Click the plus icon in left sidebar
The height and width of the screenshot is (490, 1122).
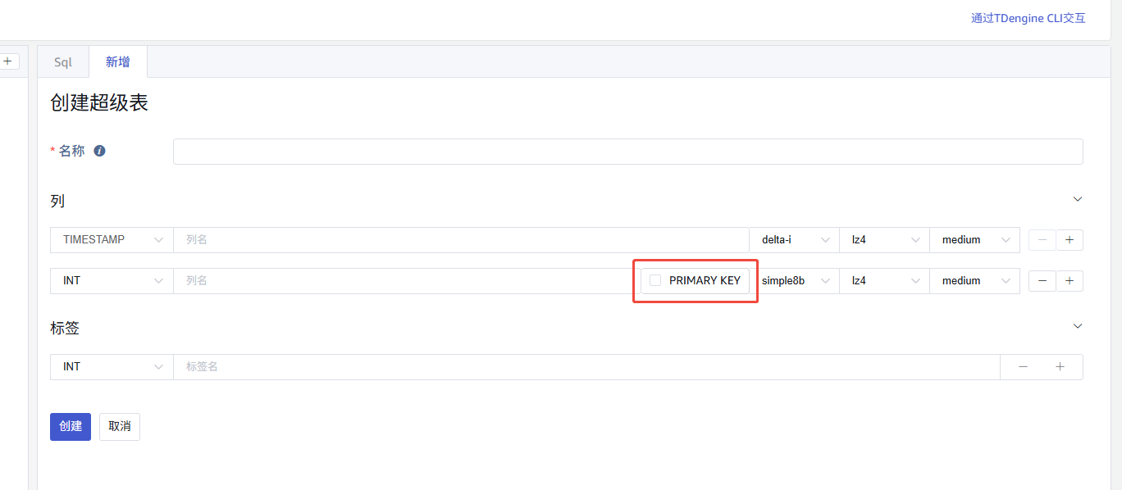(x=7, y=61)
